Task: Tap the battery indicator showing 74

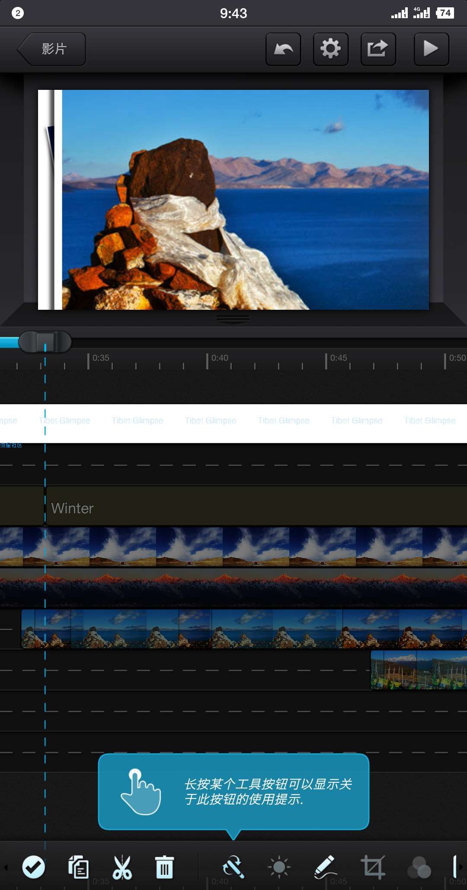Action: (445, 13)
